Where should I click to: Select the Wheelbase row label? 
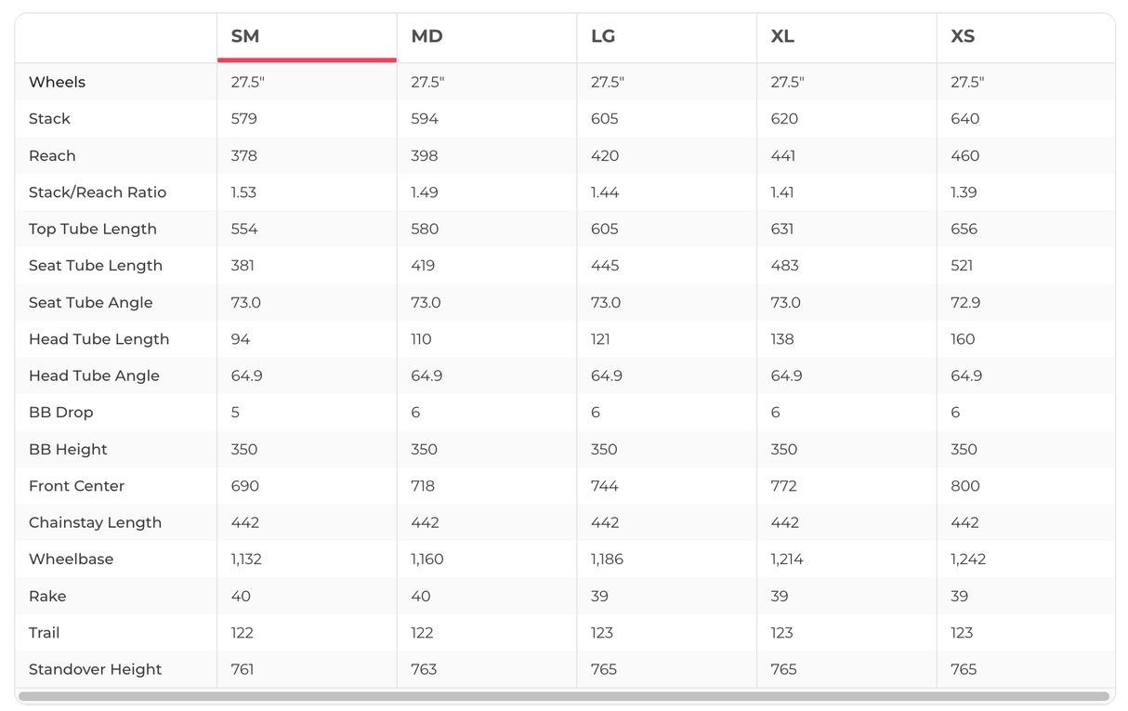(71, 560)
